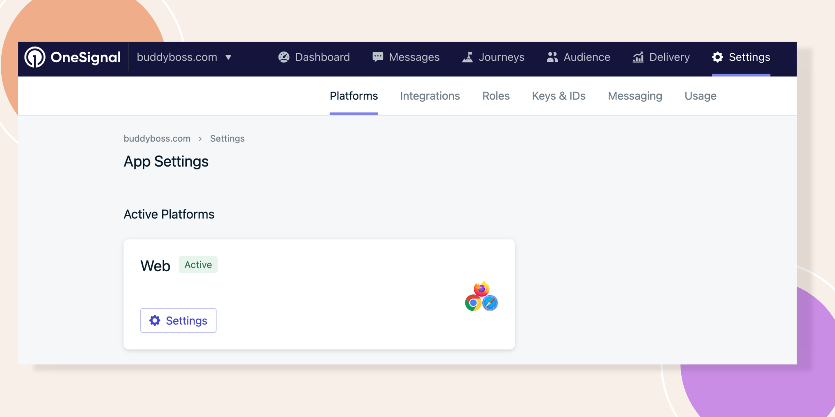The image size is (835, 417).
Task: Select the Platforms tab
Action: tap(353, 96)
